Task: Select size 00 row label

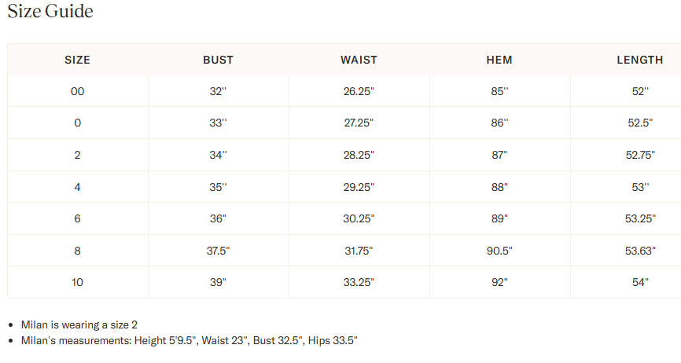Action: tap(77, 91)
